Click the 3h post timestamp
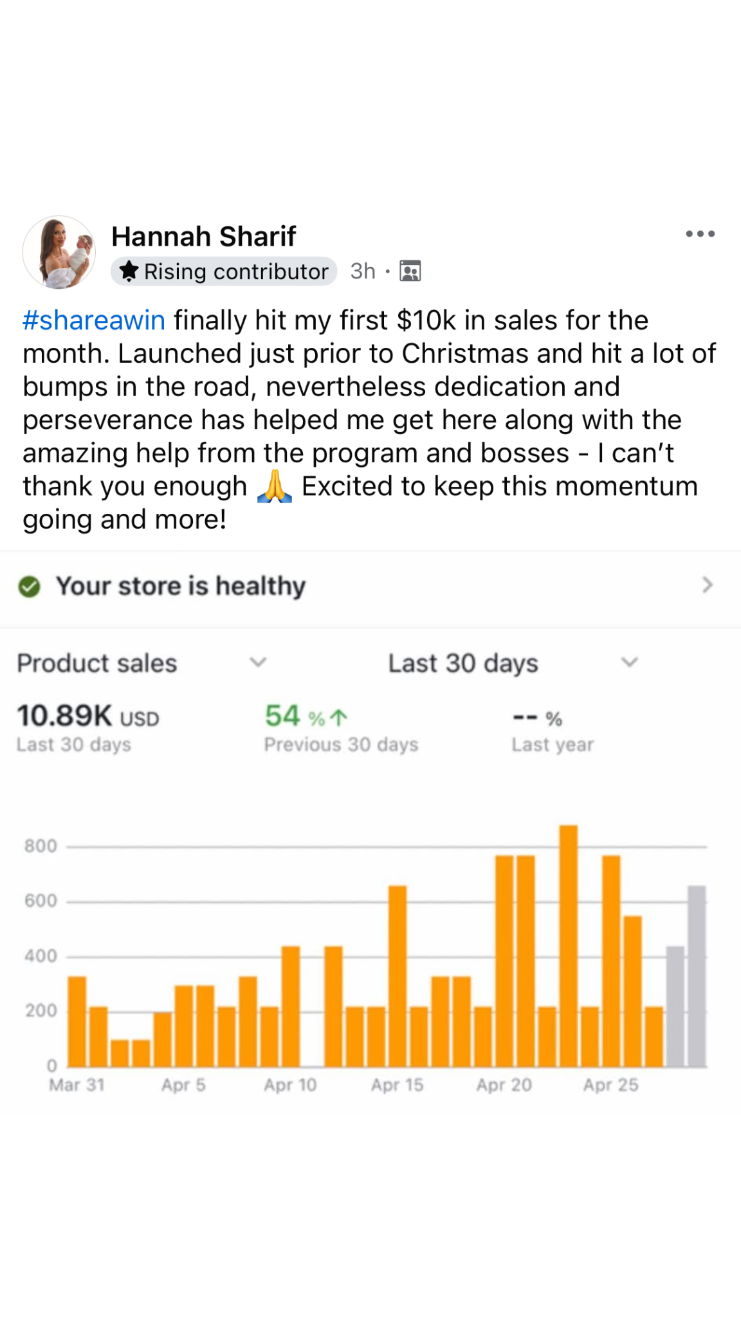741x1317 pixels. tap(363, 271)
